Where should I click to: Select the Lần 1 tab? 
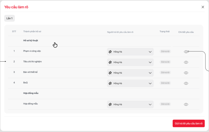click(10, 18)
